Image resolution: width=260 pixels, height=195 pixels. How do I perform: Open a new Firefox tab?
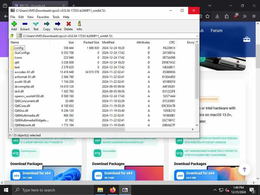pyautogui.click(x=74, y=6)
